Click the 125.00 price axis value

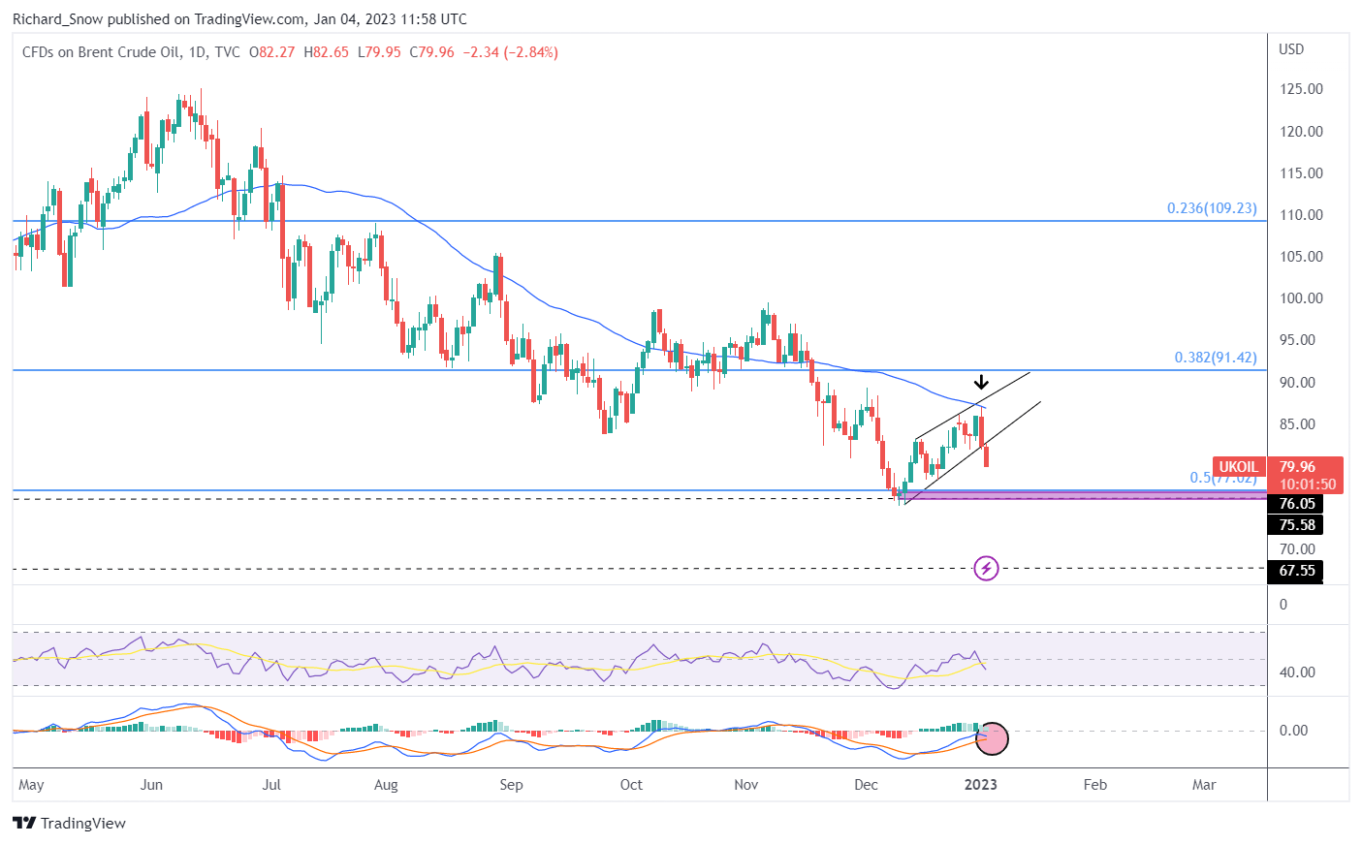point(1301,89)
